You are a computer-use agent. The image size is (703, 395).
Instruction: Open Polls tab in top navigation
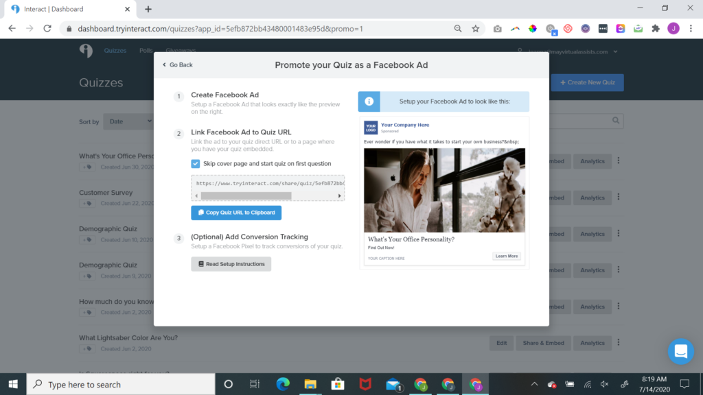[146, 51]
